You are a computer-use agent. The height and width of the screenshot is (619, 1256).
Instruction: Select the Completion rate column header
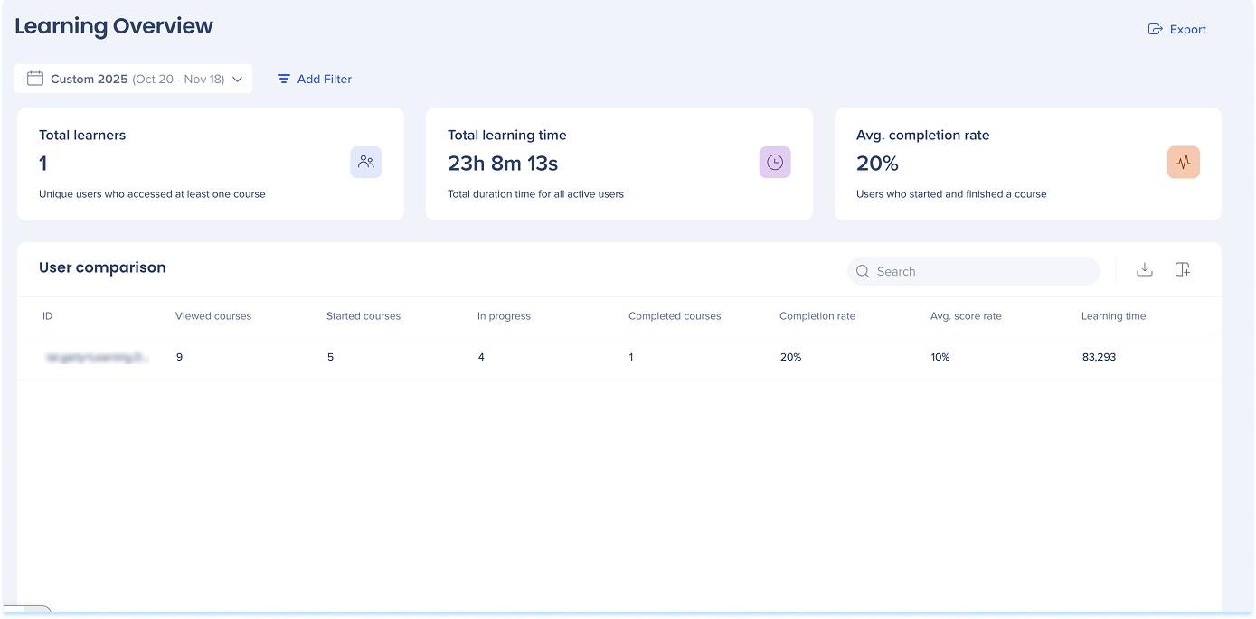click(817, 316)
